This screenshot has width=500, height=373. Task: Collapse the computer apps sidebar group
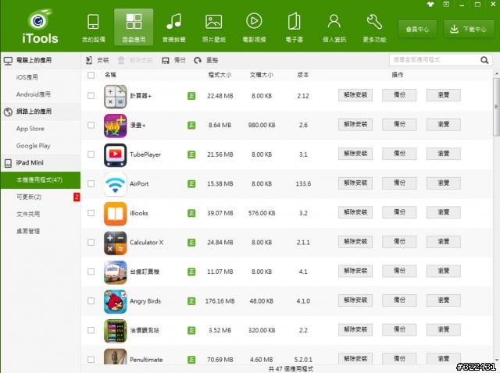tap(41, 60)
